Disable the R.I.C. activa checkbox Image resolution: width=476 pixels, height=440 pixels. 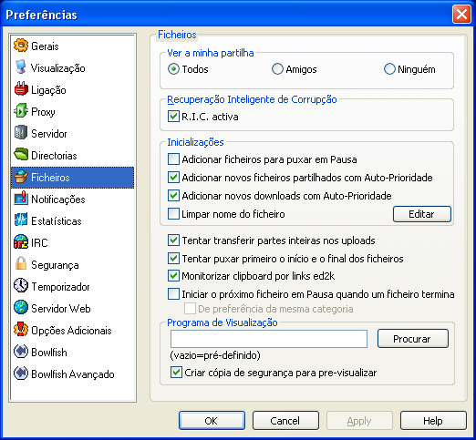173,117
